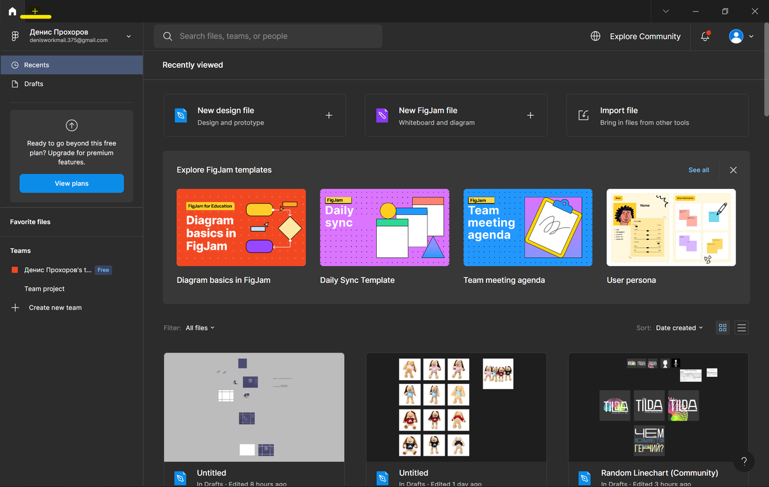Open the gray Untitled file thumbnail
769x487 pixels.
pos(254,408)
